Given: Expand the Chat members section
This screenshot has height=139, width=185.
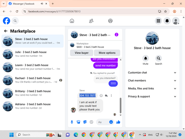Looking at the screenshot, I should point(152,80).
